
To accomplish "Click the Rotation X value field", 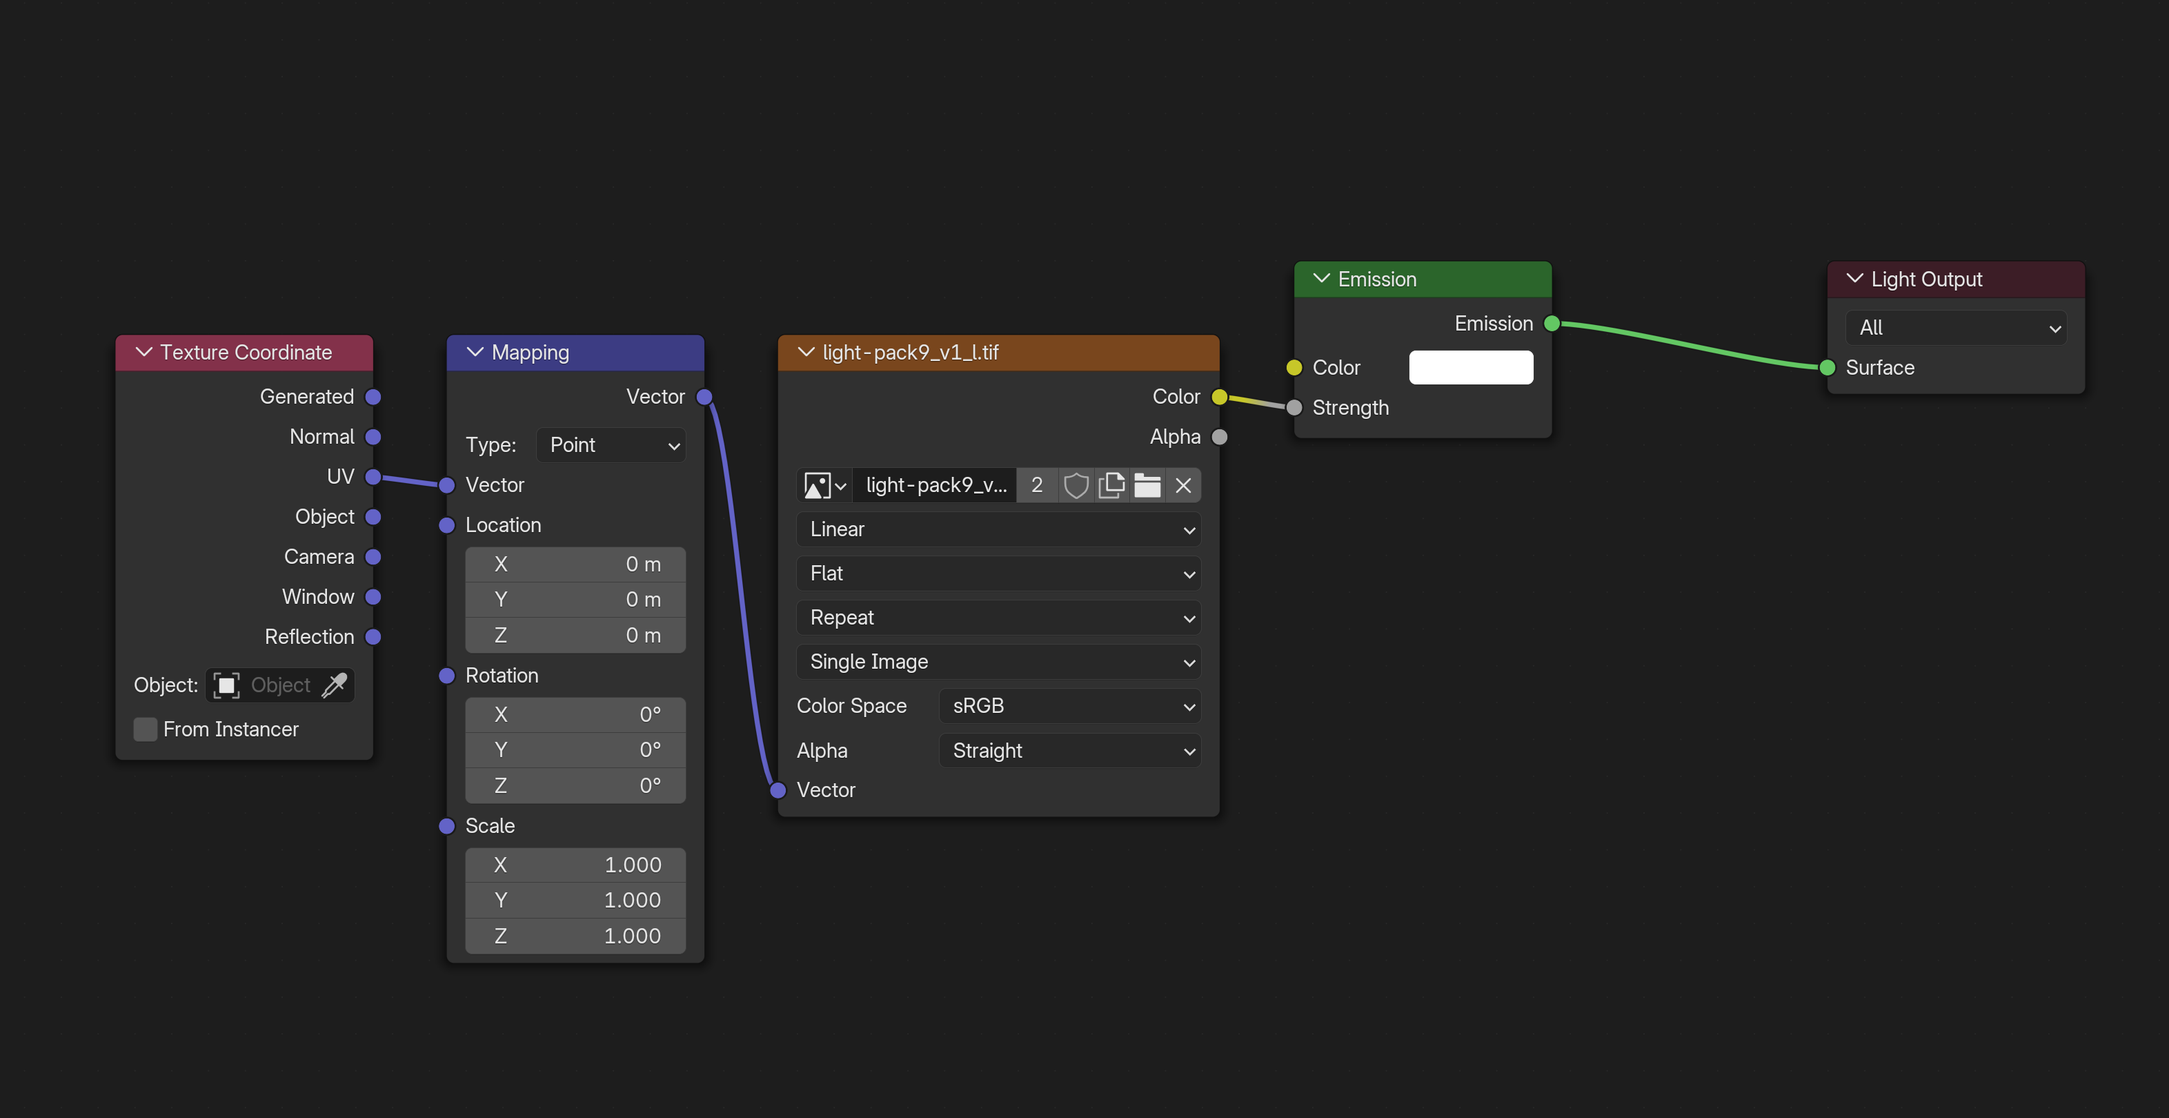I will [575, 714].
